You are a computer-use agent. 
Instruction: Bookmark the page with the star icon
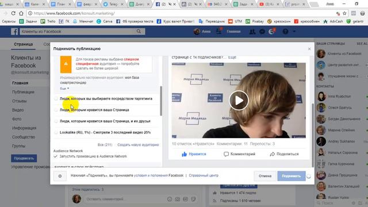click(344, 13)
